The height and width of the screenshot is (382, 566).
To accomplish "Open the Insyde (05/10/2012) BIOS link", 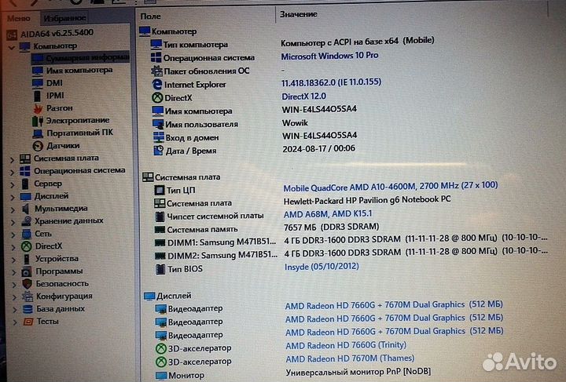I will tap(322, 267).
